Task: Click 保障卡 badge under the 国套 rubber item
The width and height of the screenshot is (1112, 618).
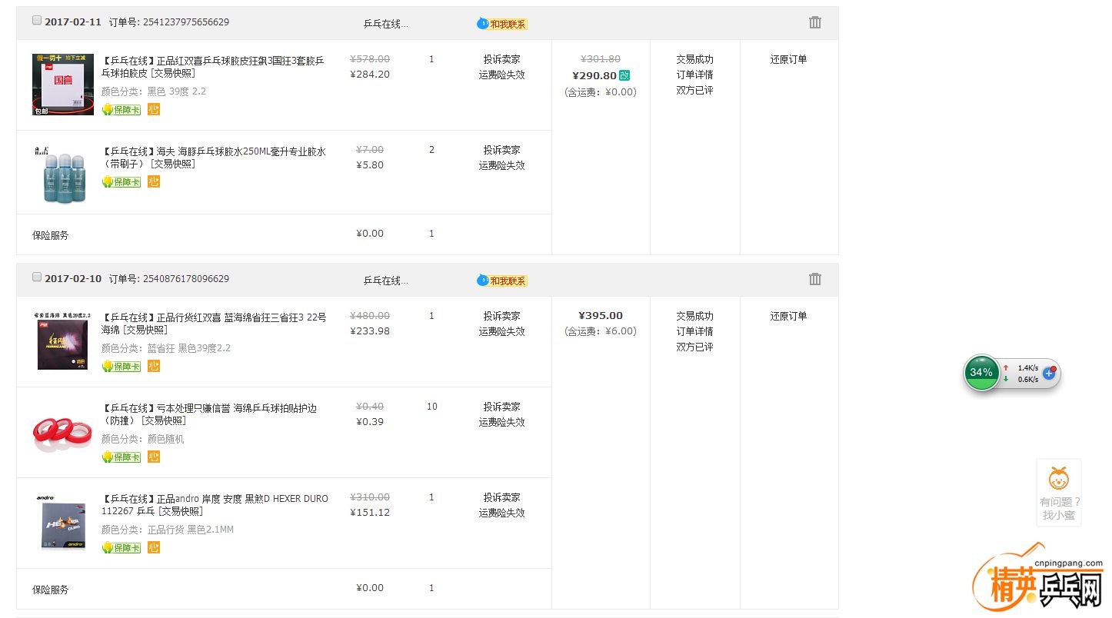Action: click(122, 110)
